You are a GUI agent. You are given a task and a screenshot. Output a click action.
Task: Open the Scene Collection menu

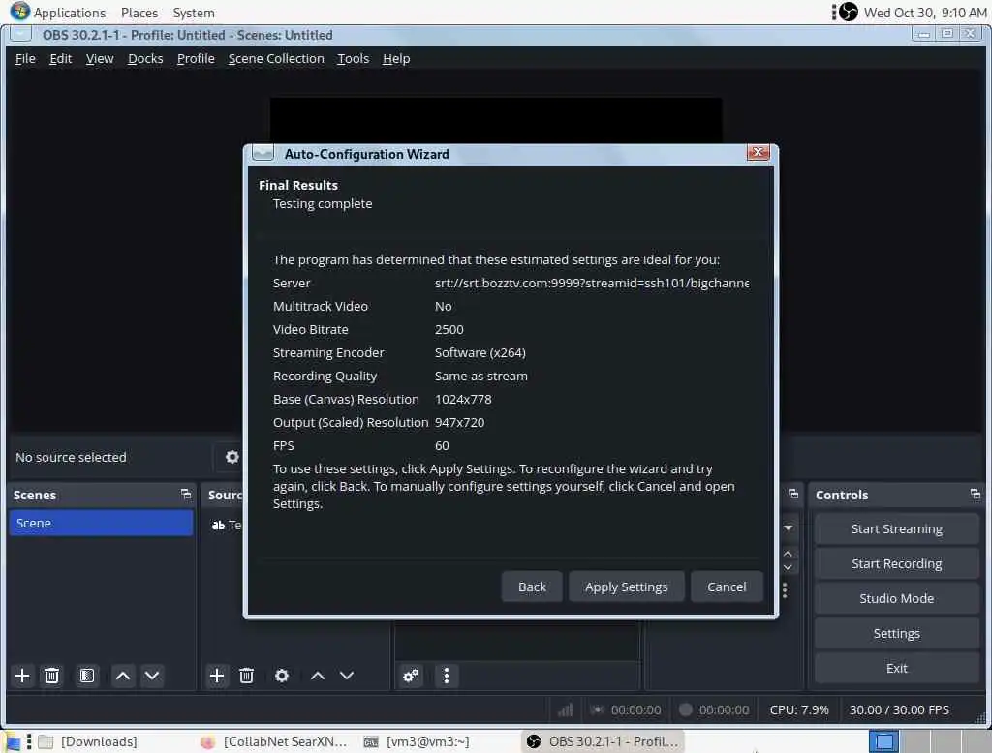276,59
